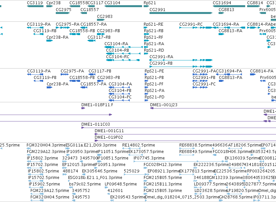
Task: Select the CG3119 gene glyph
Action: (x=35, y=6)
